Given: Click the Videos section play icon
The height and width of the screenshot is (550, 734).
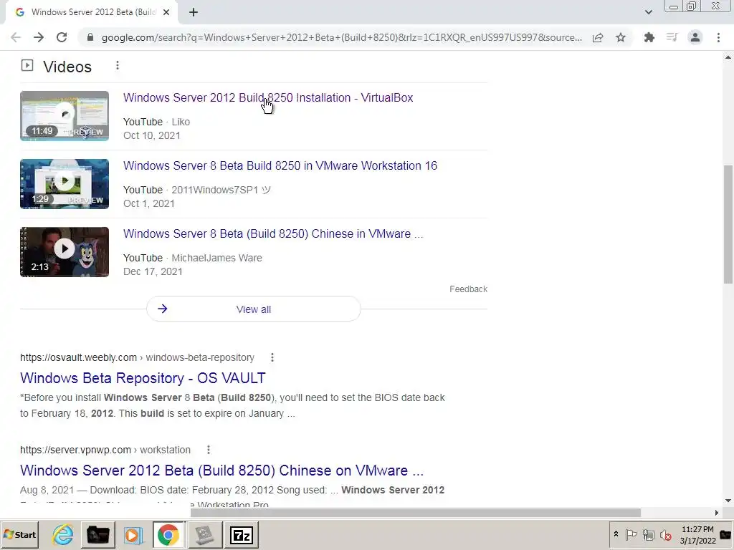Looking at the screenshot, I should pyautogui.click(x=27, y=65).
